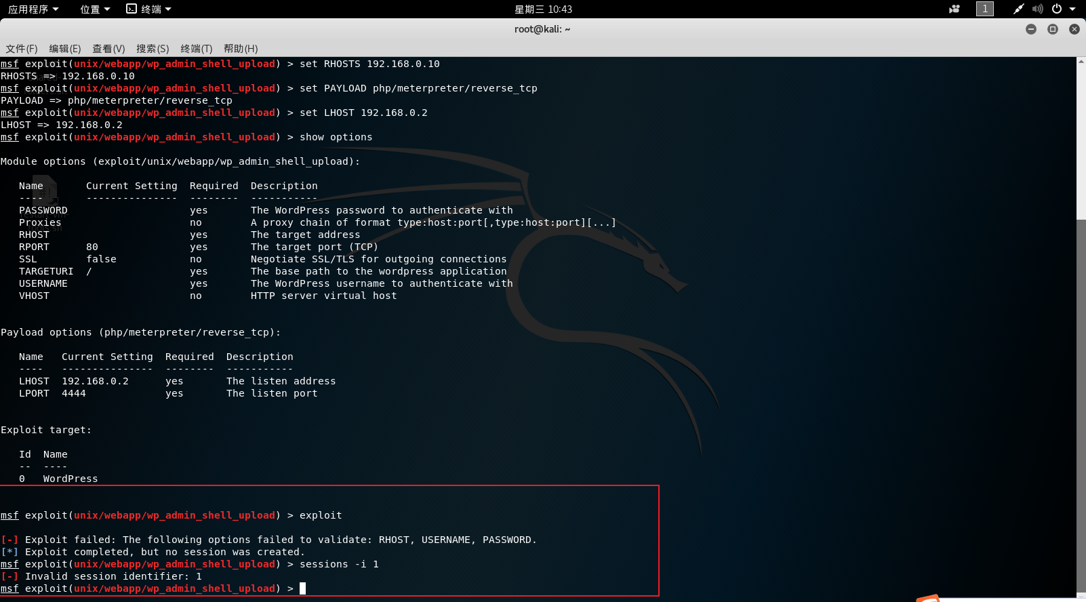Image resolution: width=1086 pixels, height=602 pixels.
Task: Click the power icon in top bar
Action: (1057, 9)
